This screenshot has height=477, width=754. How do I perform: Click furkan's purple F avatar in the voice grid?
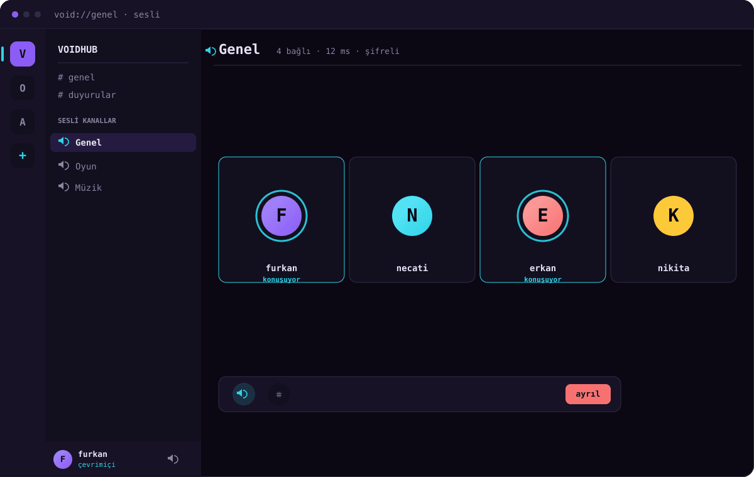(x=281, y=216)
